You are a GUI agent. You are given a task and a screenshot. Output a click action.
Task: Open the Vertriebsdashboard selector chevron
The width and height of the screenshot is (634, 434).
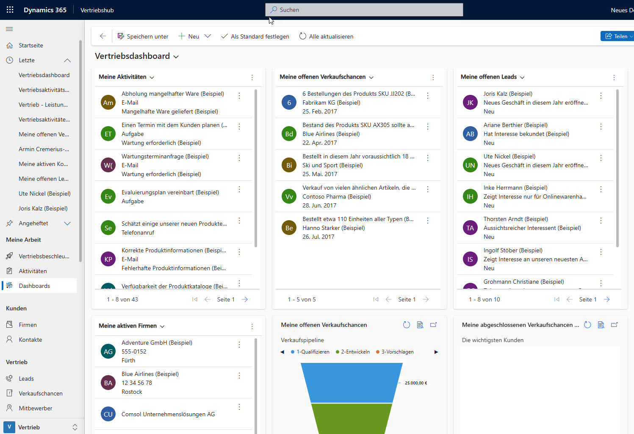tap(176, 57)
